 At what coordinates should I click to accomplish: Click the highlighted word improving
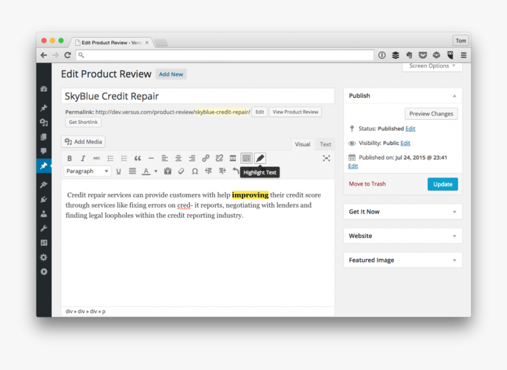coord(250,195)
